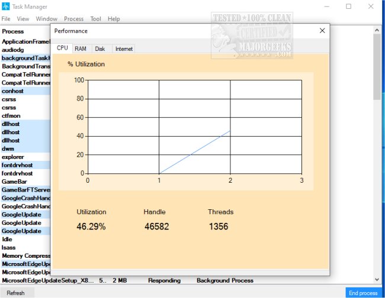Viewport: 385px width, 298px height.
Task: Select the ctfmon process
Action: click(25, 116)
